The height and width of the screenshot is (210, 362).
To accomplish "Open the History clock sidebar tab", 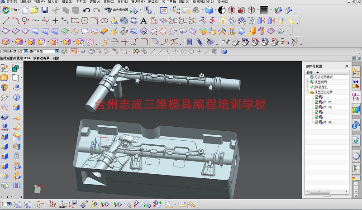I will 356,156.
